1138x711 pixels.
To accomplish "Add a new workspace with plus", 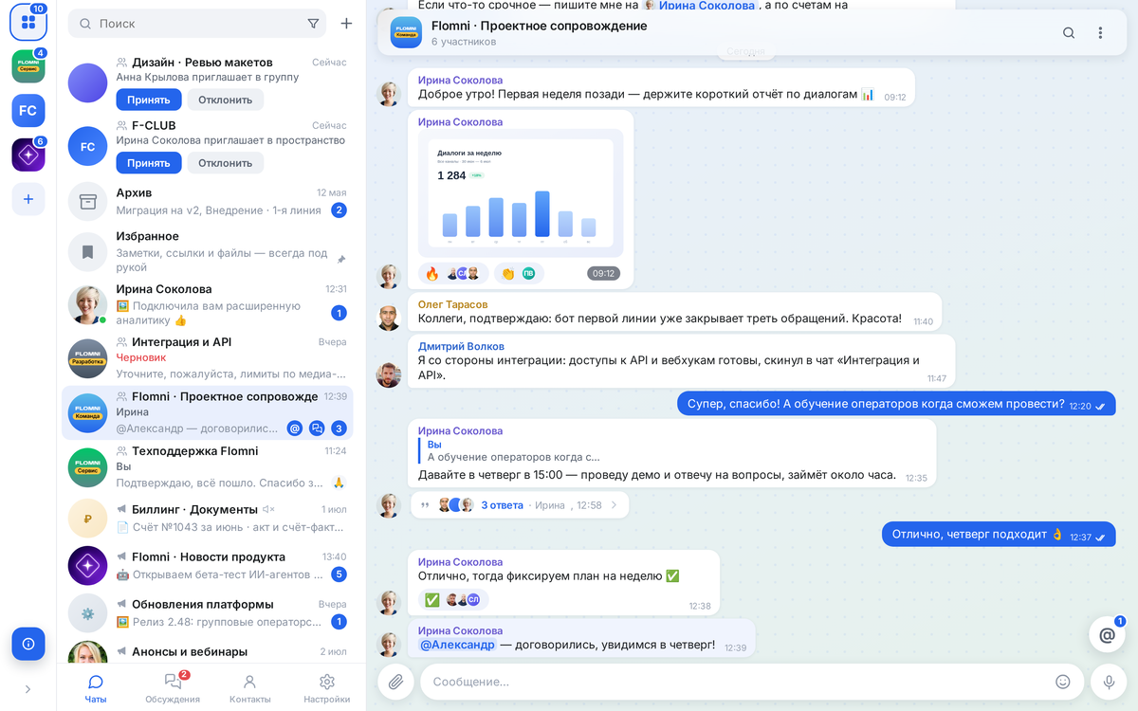I will (28, 199).
